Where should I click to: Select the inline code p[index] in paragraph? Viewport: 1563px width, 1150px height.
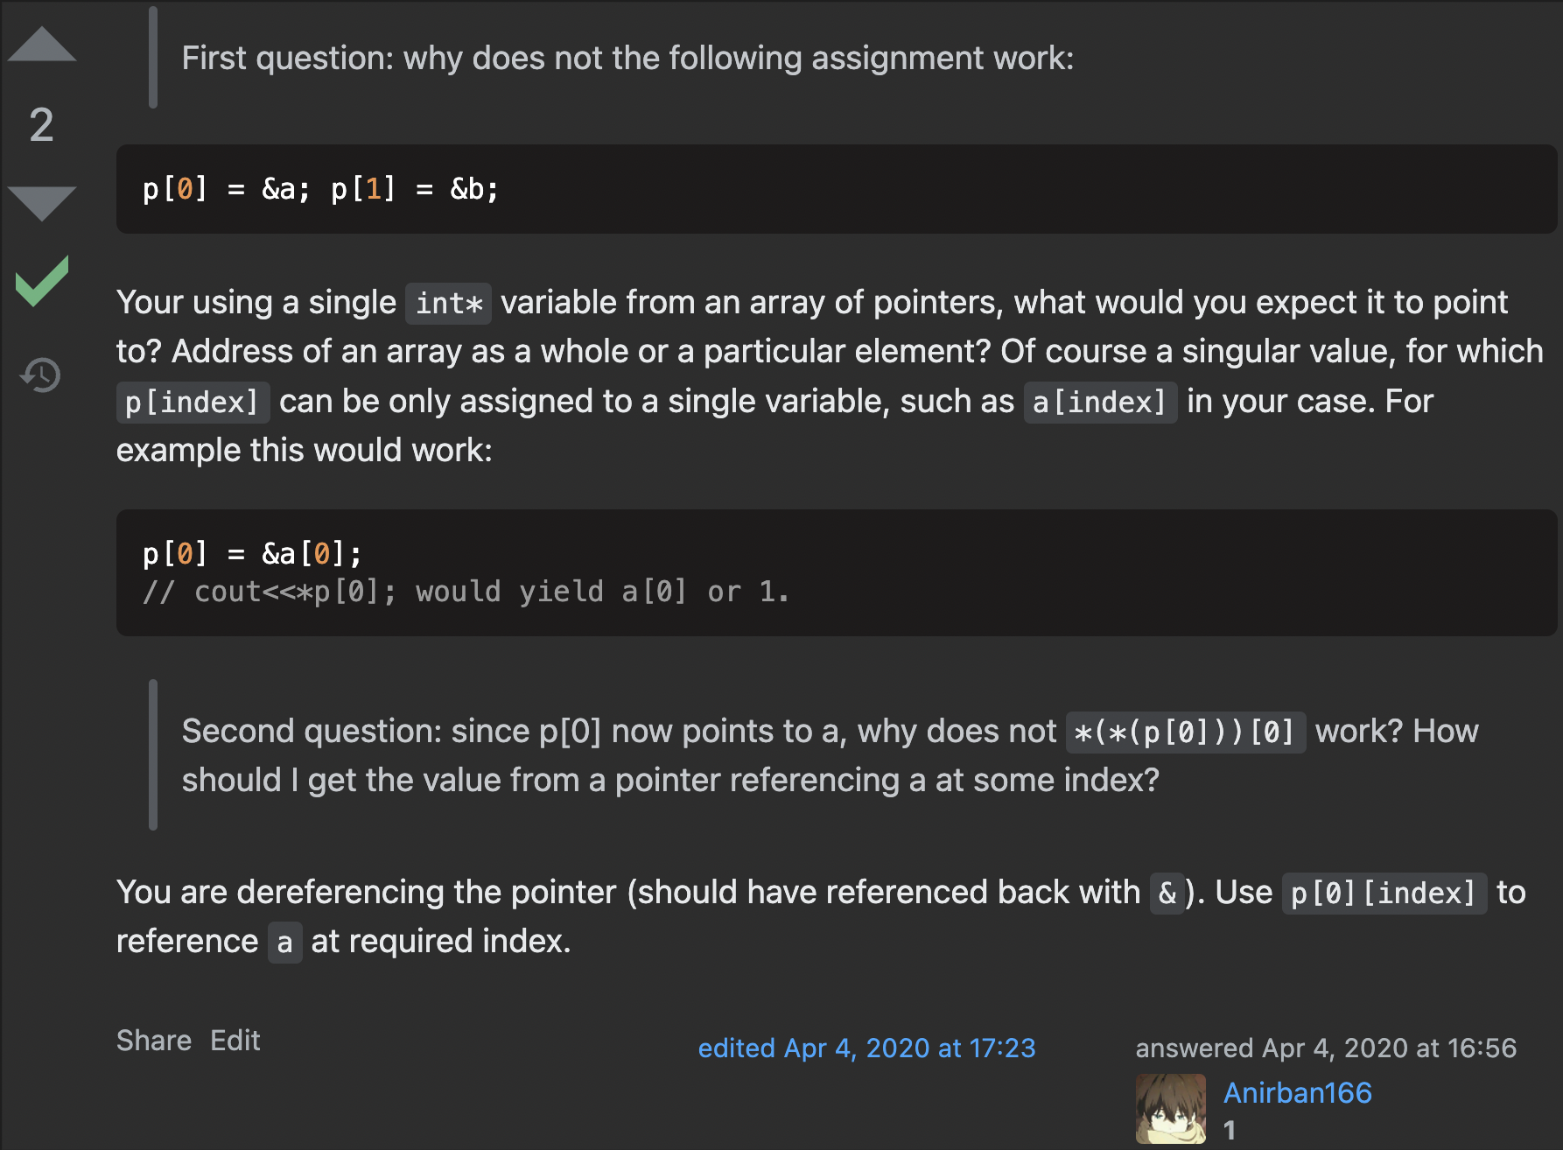coord(193,403)
